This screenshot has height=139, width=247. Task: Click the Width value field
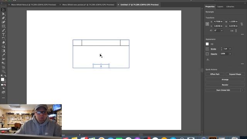click(233, 22)
